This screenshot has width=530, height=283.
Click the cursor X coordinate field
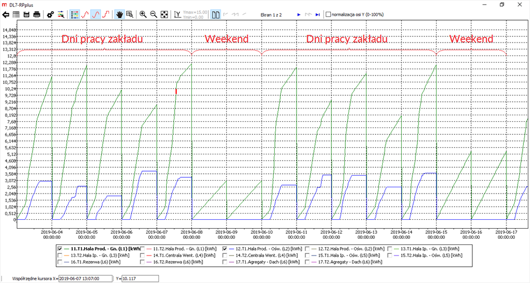tap(86, 279)
